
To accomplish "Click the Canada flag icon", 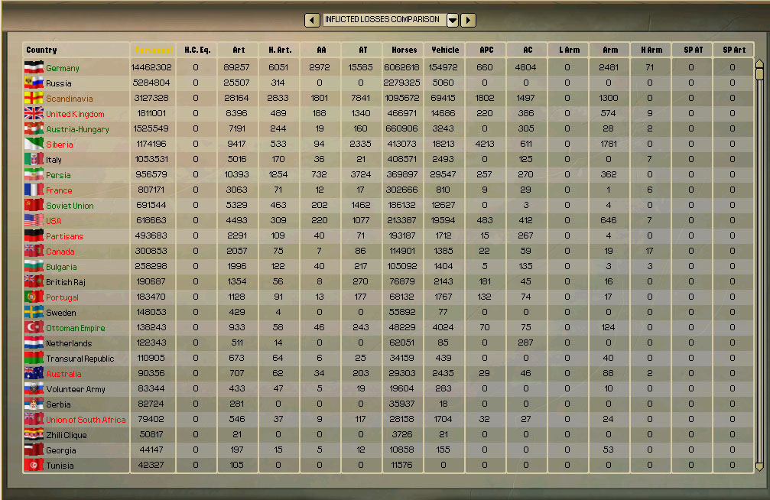I will [x=34, y=251].
